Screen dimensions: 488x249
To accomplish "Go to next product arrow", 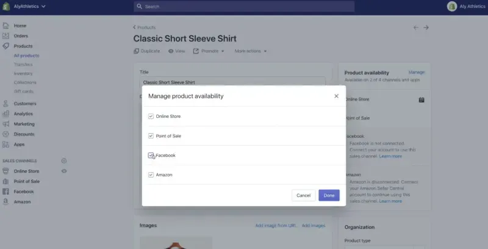I will click(x=426, y=27).
